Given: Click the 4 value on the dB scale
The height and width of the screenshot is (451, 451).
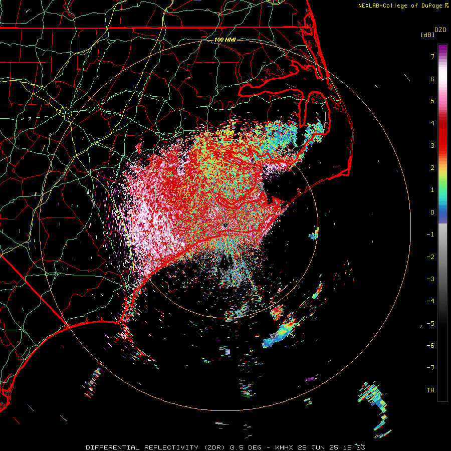Looking at the screenshot, I should pyautogui.click(x=432, y=123).
